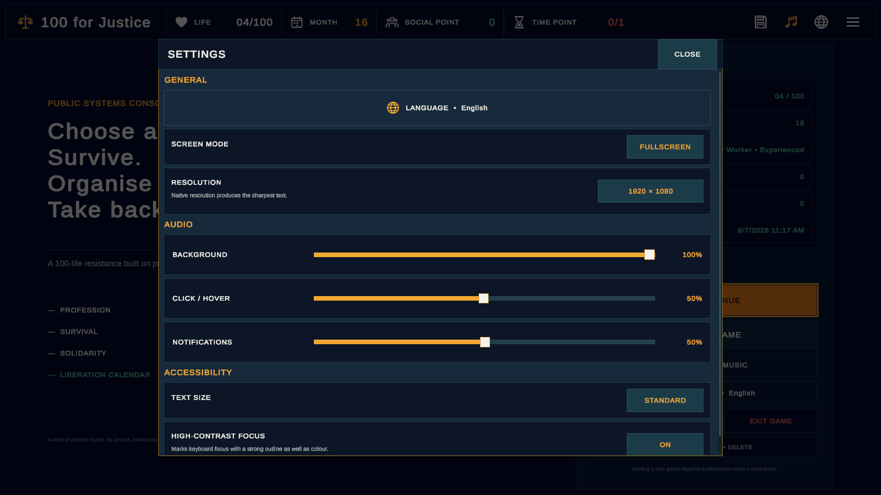Click the English language row in side menu
Viewport: 881px width, 495px height.
pyautogui.click(x=769, y=393)
